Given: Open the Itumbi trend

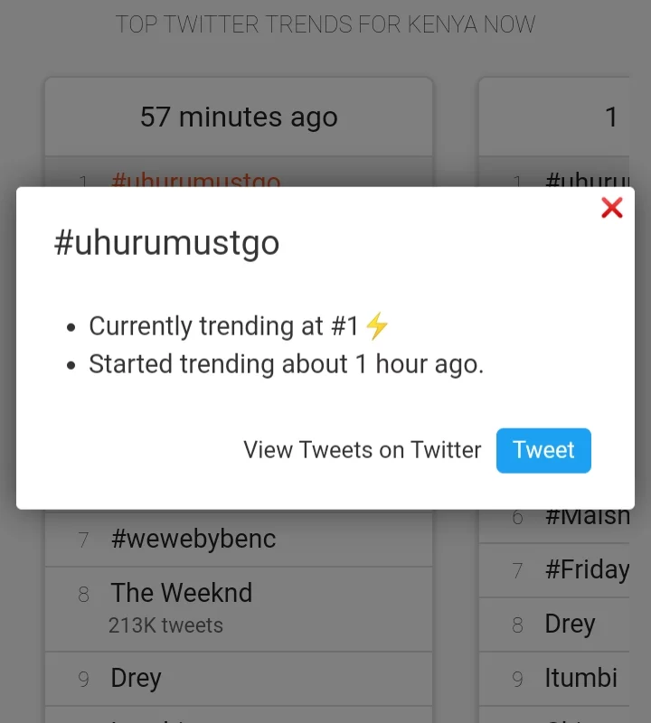Looking at the screenshot, I should coord(580,678).
